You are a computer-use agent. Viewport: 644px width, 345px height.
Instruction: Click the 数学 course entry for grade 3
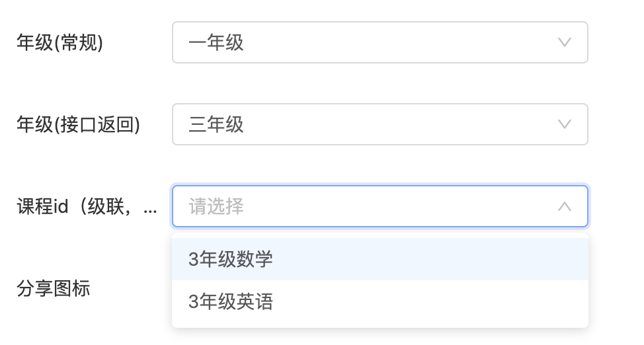tap(231, 259)
